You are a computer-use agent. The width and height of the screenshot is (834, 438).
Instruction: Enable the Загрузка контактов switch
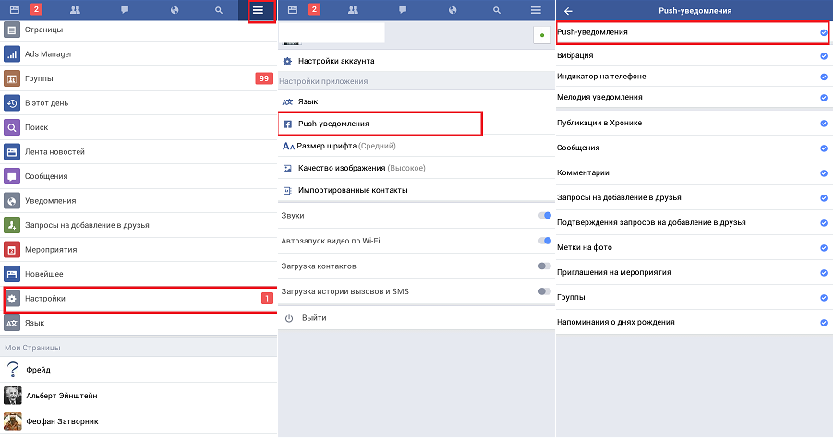tap(544, 266)
